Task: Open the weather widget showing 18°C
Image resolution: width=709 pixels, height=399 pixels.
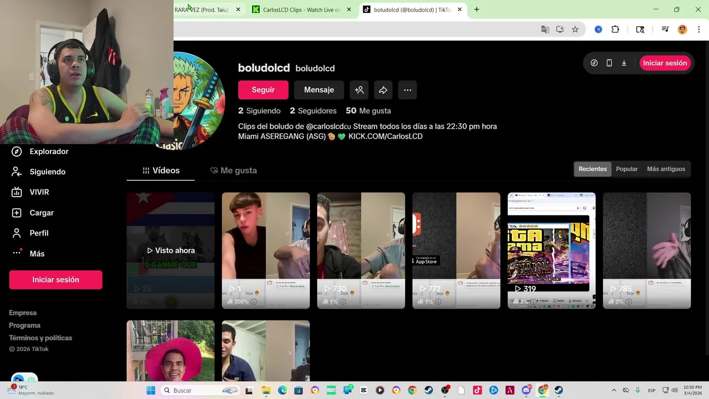Action: (x=30, y=390)
